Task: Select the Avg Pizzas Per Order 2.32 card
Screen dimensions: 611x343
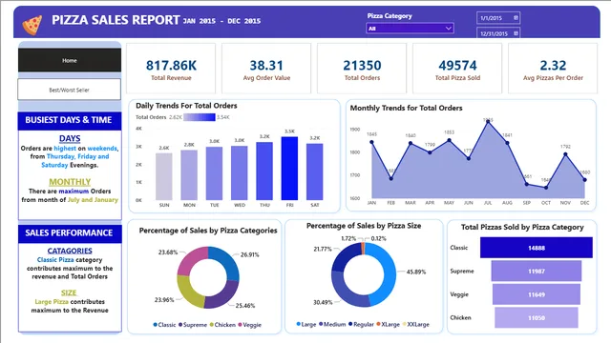Action: click(553, 69)
